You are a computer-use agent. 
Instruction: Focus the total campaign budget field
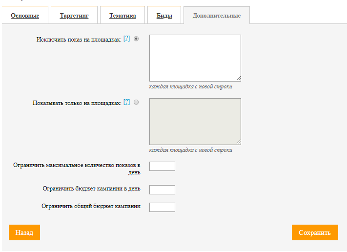162,207
